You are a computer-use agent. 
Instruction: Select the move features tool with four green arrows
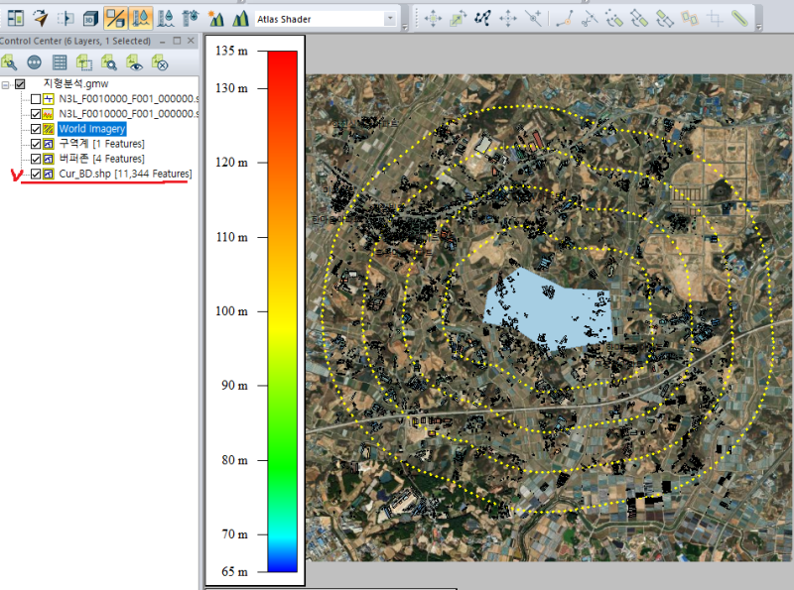coord(433,19)
